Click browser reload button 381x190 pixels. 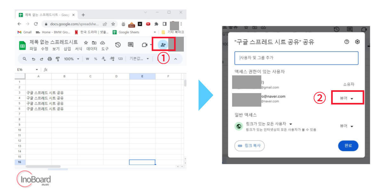tap(36, 24)
